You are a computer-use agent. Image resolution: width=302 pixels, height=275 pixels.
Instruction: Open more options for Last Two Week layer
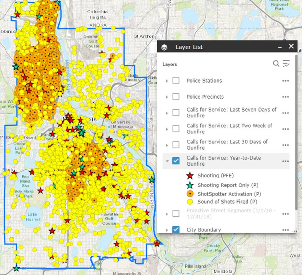[285, 129]
